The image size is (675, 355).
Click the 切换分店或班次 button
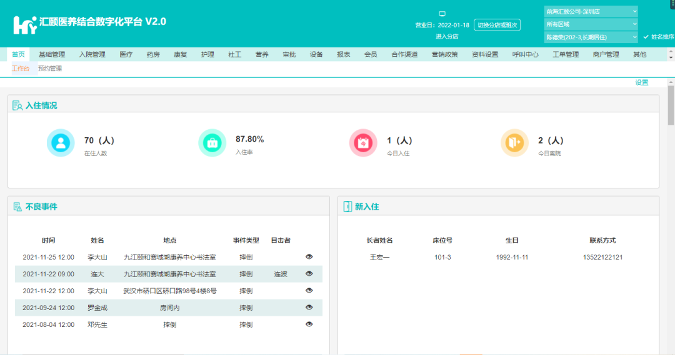pyautogui.click(x=497, y=25)
